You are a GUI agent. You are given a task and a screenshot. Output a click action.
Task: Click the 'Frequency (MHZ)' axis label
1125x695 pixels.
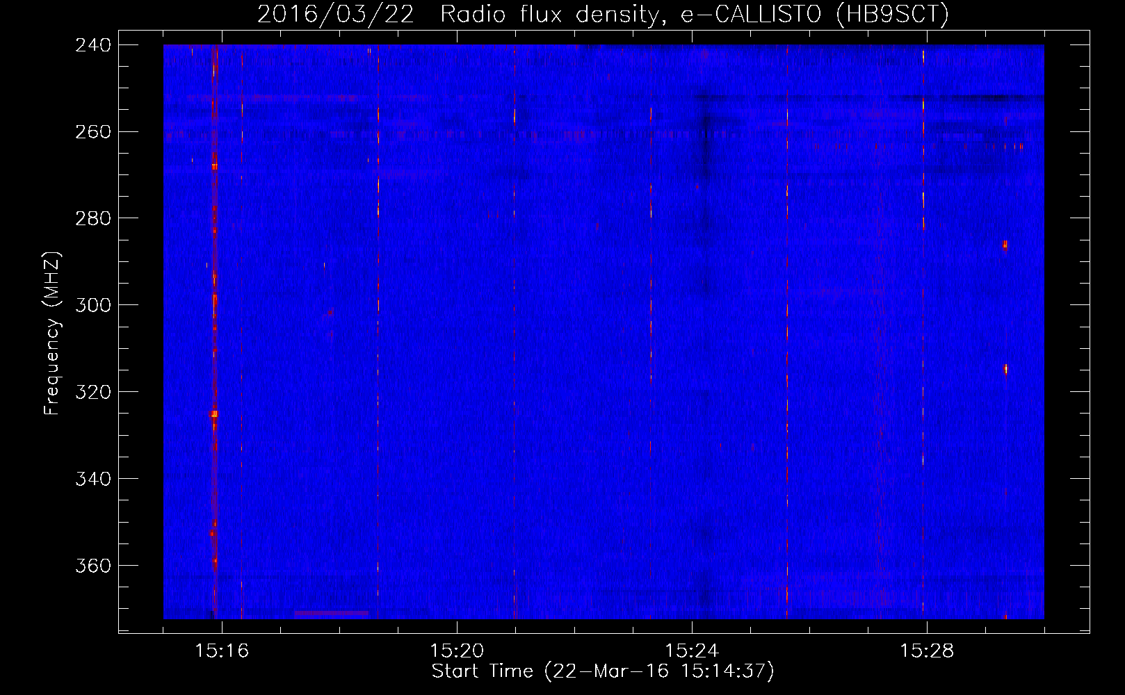pos(52,334)
